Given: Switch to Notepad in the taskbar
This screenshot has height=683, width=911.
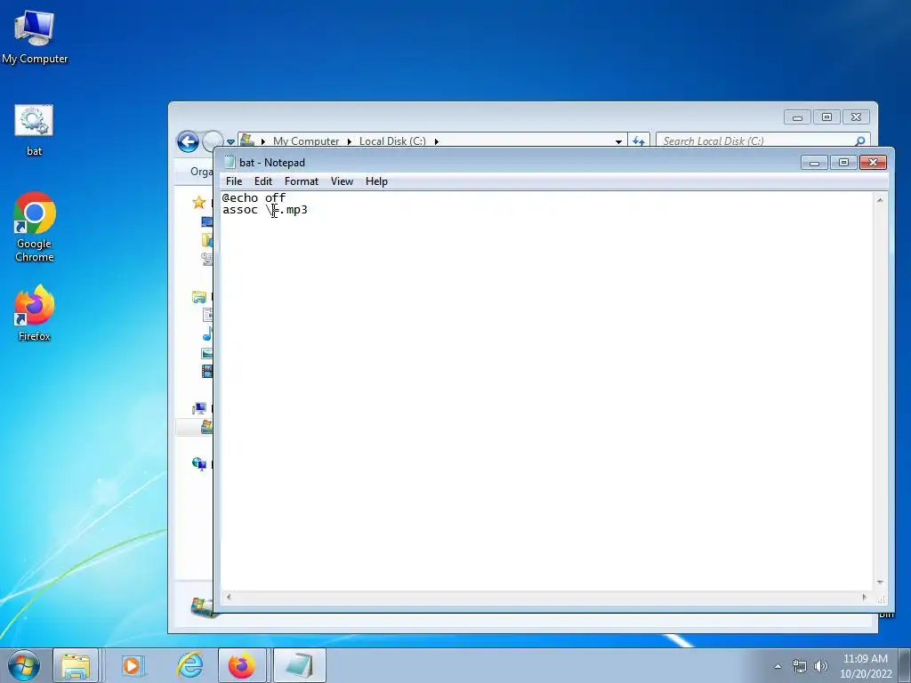Looking at the screenshot, I should coord(299,665).
